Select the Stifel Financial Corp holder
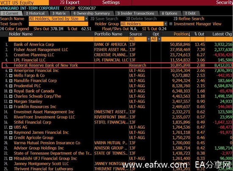 32,122
